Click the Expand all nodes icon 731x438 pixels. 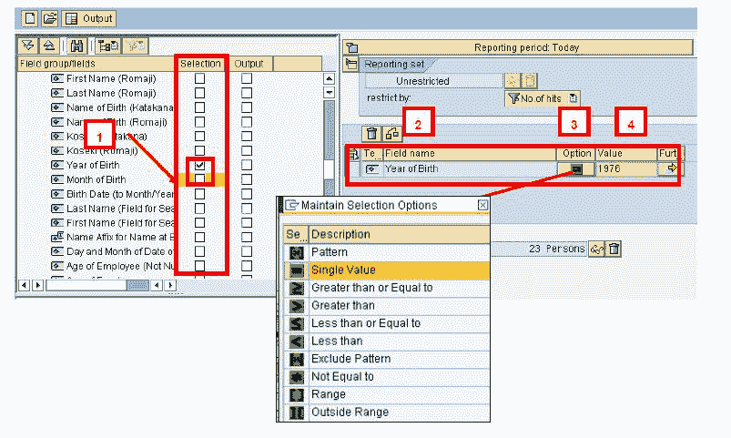coord(28,46)
